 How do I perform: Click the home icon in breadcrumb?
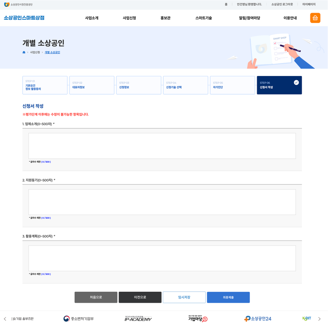point(24,52)
